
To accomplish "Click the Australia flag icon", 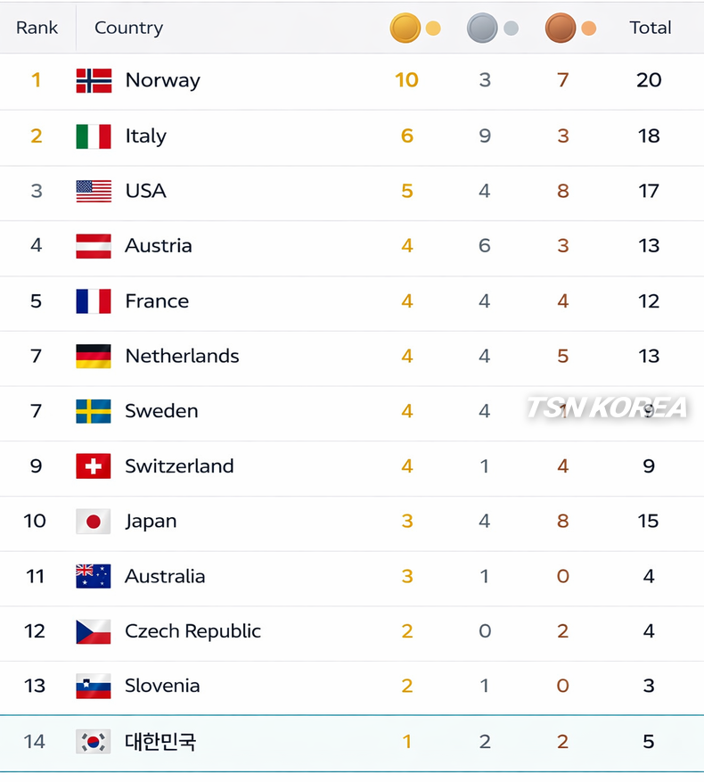I will [x=94, y=576].
